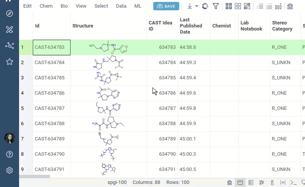The height and width of the screenshot is (187, 305).
Task: Click molecule structure in row 5
Action: click(108, 108)
